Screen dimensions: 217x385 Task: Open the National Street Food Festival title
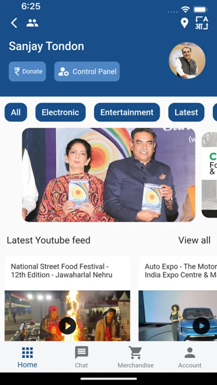coord(62,271)
